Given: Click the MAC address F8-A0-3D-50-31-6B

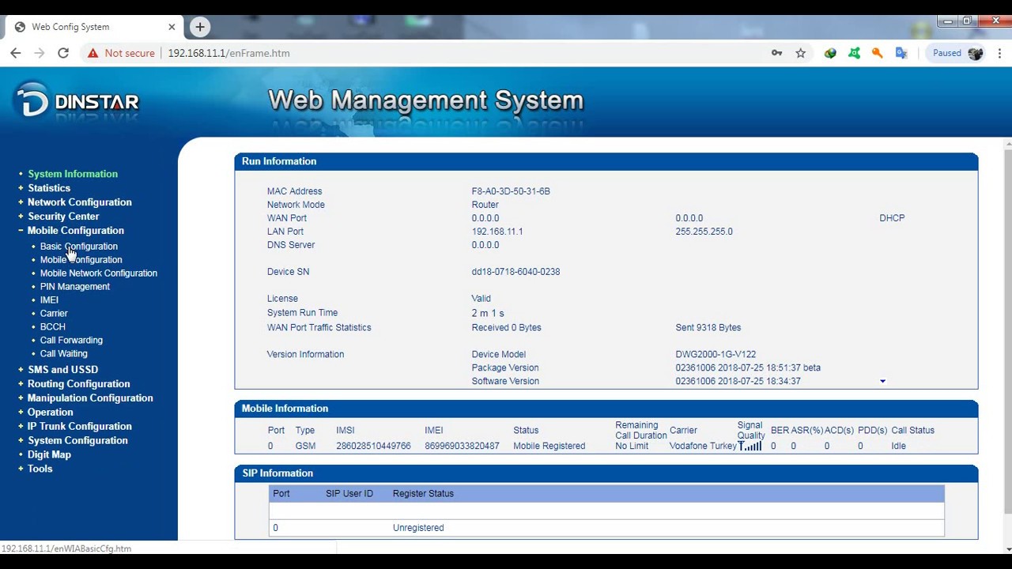Looking at the screenshot, I should pos(511,191).
